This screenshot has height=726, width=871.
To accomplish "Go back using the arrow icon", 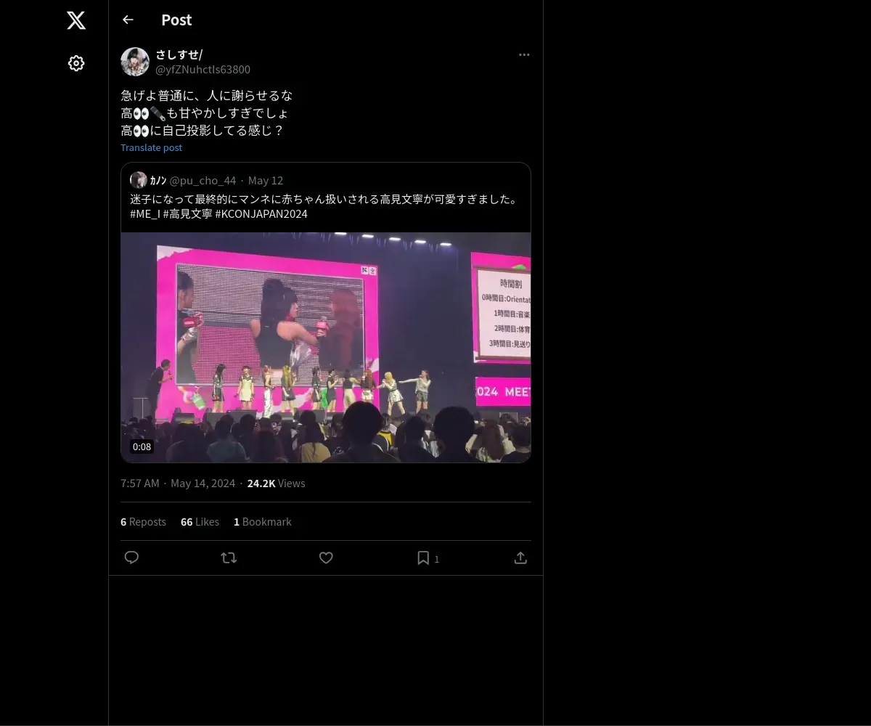I will pyautogui.click(x=128, y=20).
